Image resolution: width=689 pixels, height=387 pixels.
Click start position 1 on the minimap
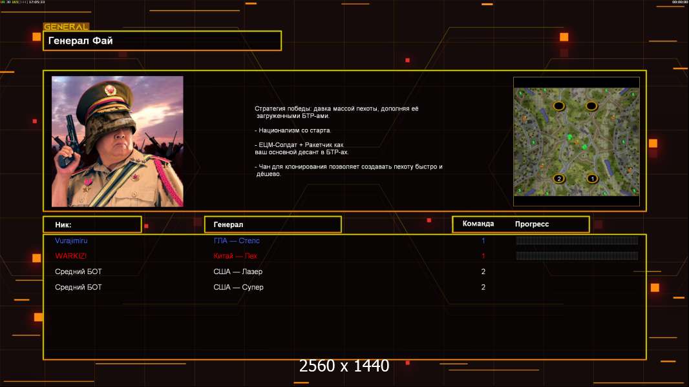[x=591, y=179]
